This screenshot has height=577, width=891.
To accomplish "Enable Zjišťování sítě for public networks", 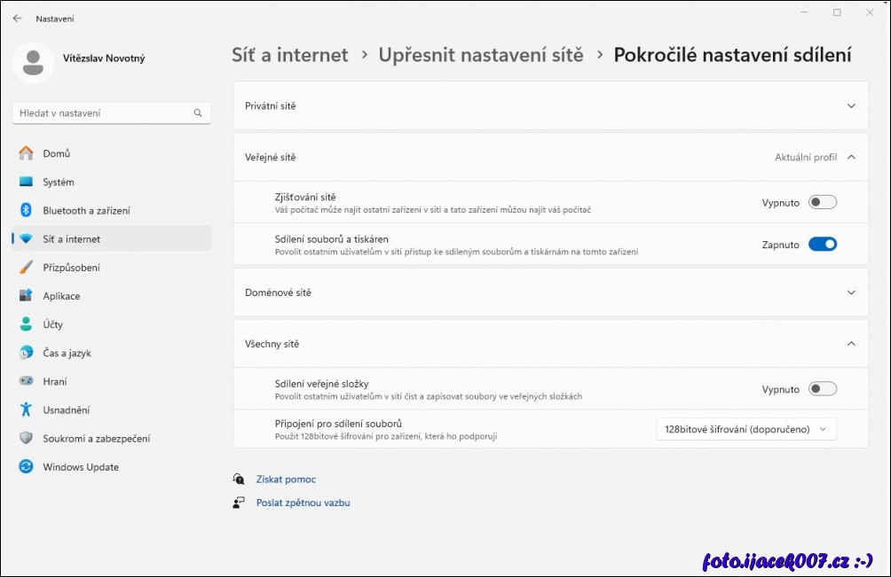I will tap(822, 202).
